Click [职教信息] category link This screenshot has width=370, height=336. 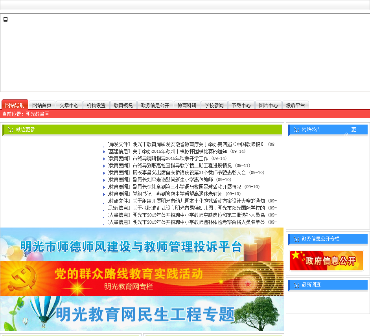point(119,208)
